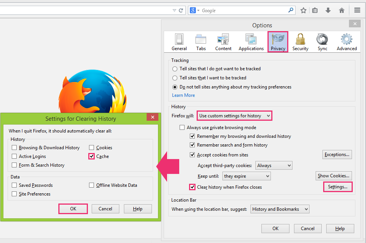Open the bookmarks list icon
The image size is (366, 243).
click(x=315, y=10)
